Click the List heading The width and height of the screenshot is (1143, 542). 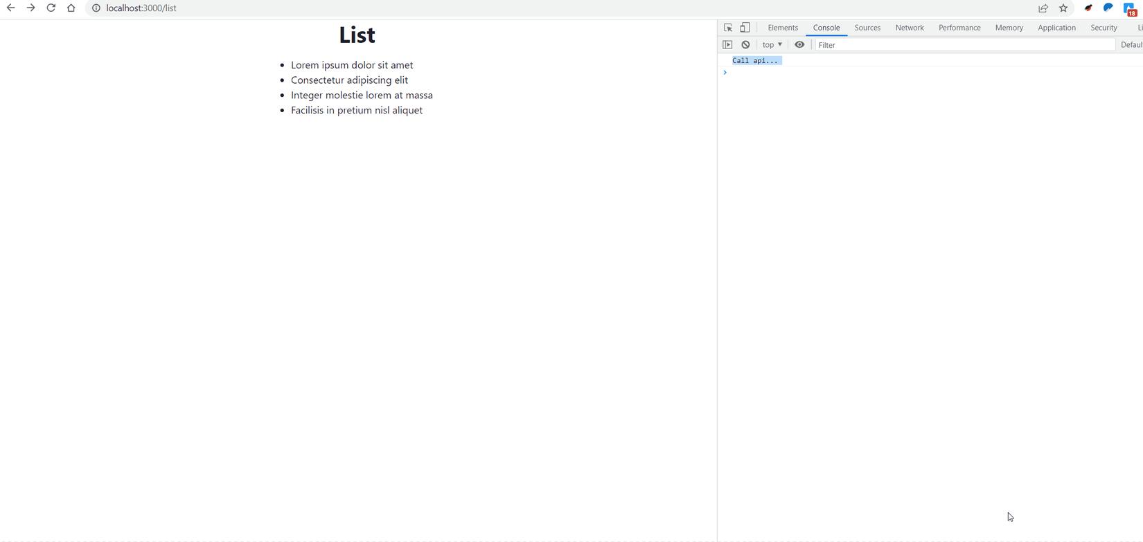pos(357,35)
